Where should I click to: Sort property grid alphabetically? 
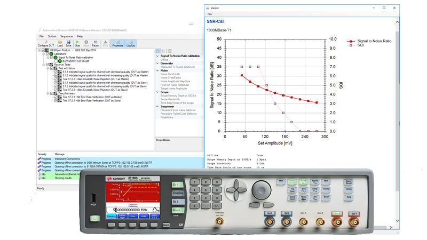tap(163, 51)
